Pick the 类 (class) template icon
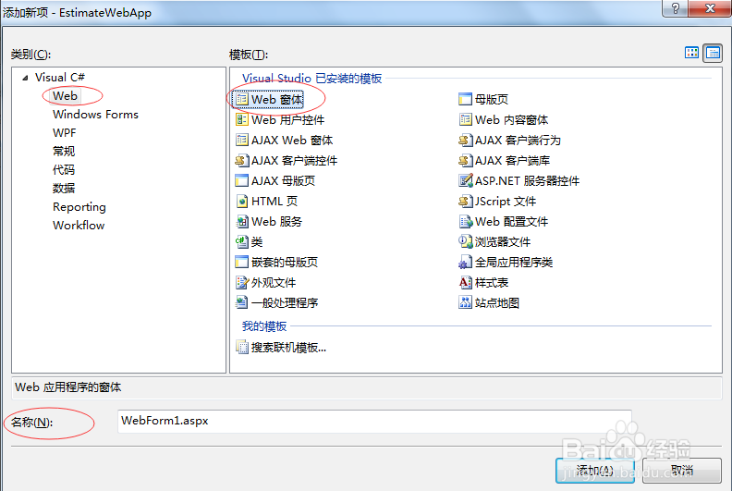The image size is (732, 491). point(242,241)
